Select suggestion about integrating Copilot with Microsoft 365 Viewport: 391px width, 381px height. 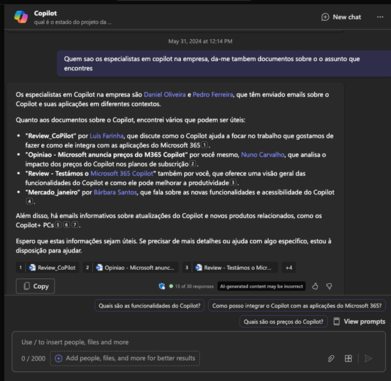coord(297,305)
